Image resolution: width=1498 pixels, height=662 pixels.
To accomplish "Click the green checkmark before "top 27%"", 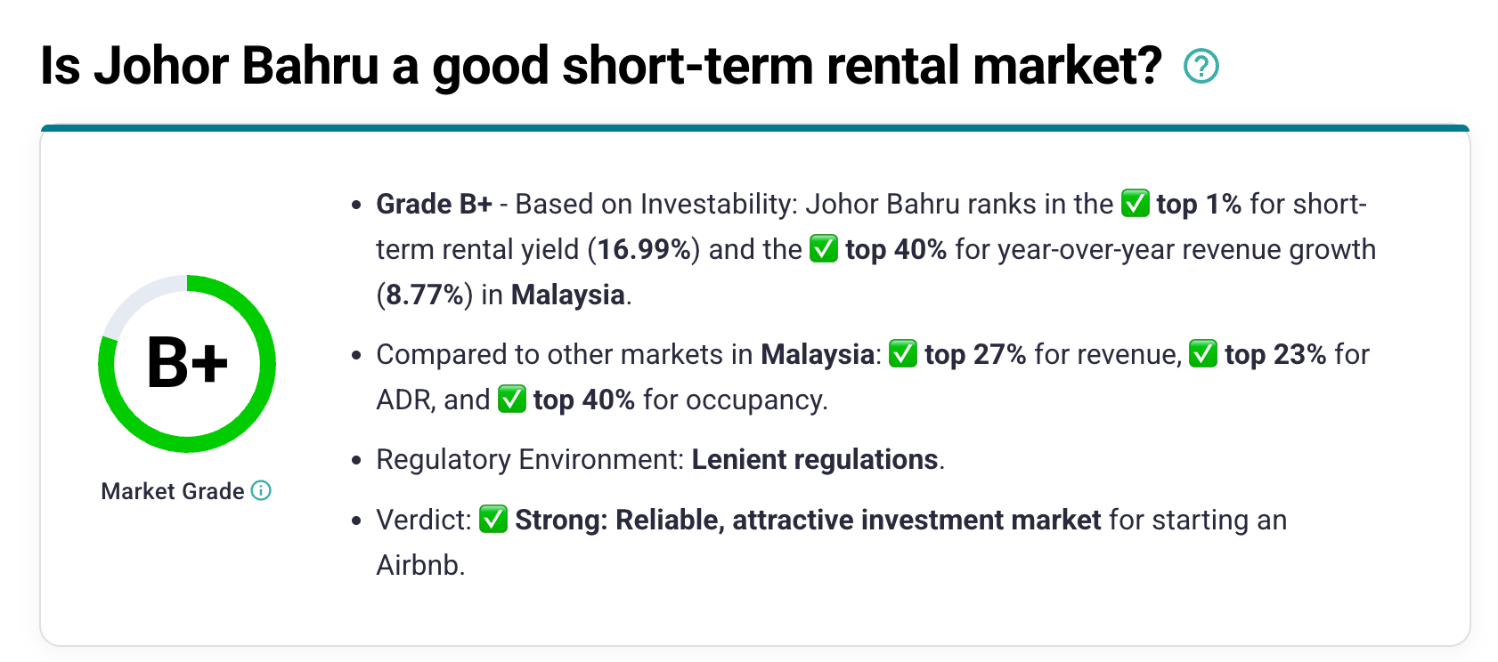I will pos(903,354).
